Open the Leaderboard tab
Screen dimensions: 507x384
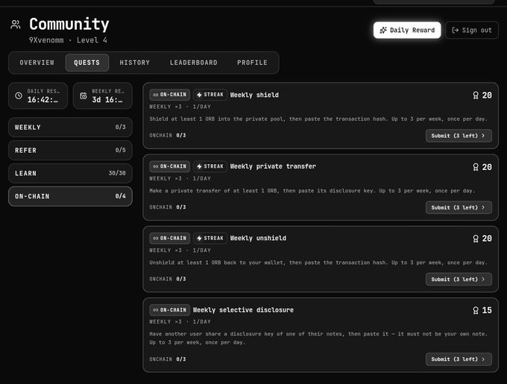point(194,63)
